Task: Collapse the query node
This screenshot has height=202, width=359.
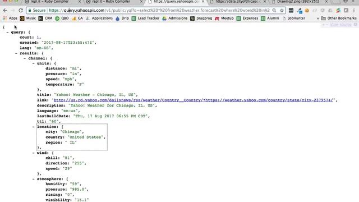Action: 7,33
